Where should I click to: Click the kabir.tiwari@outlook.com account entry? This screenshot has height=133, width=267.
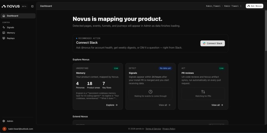tap(18, 129)
